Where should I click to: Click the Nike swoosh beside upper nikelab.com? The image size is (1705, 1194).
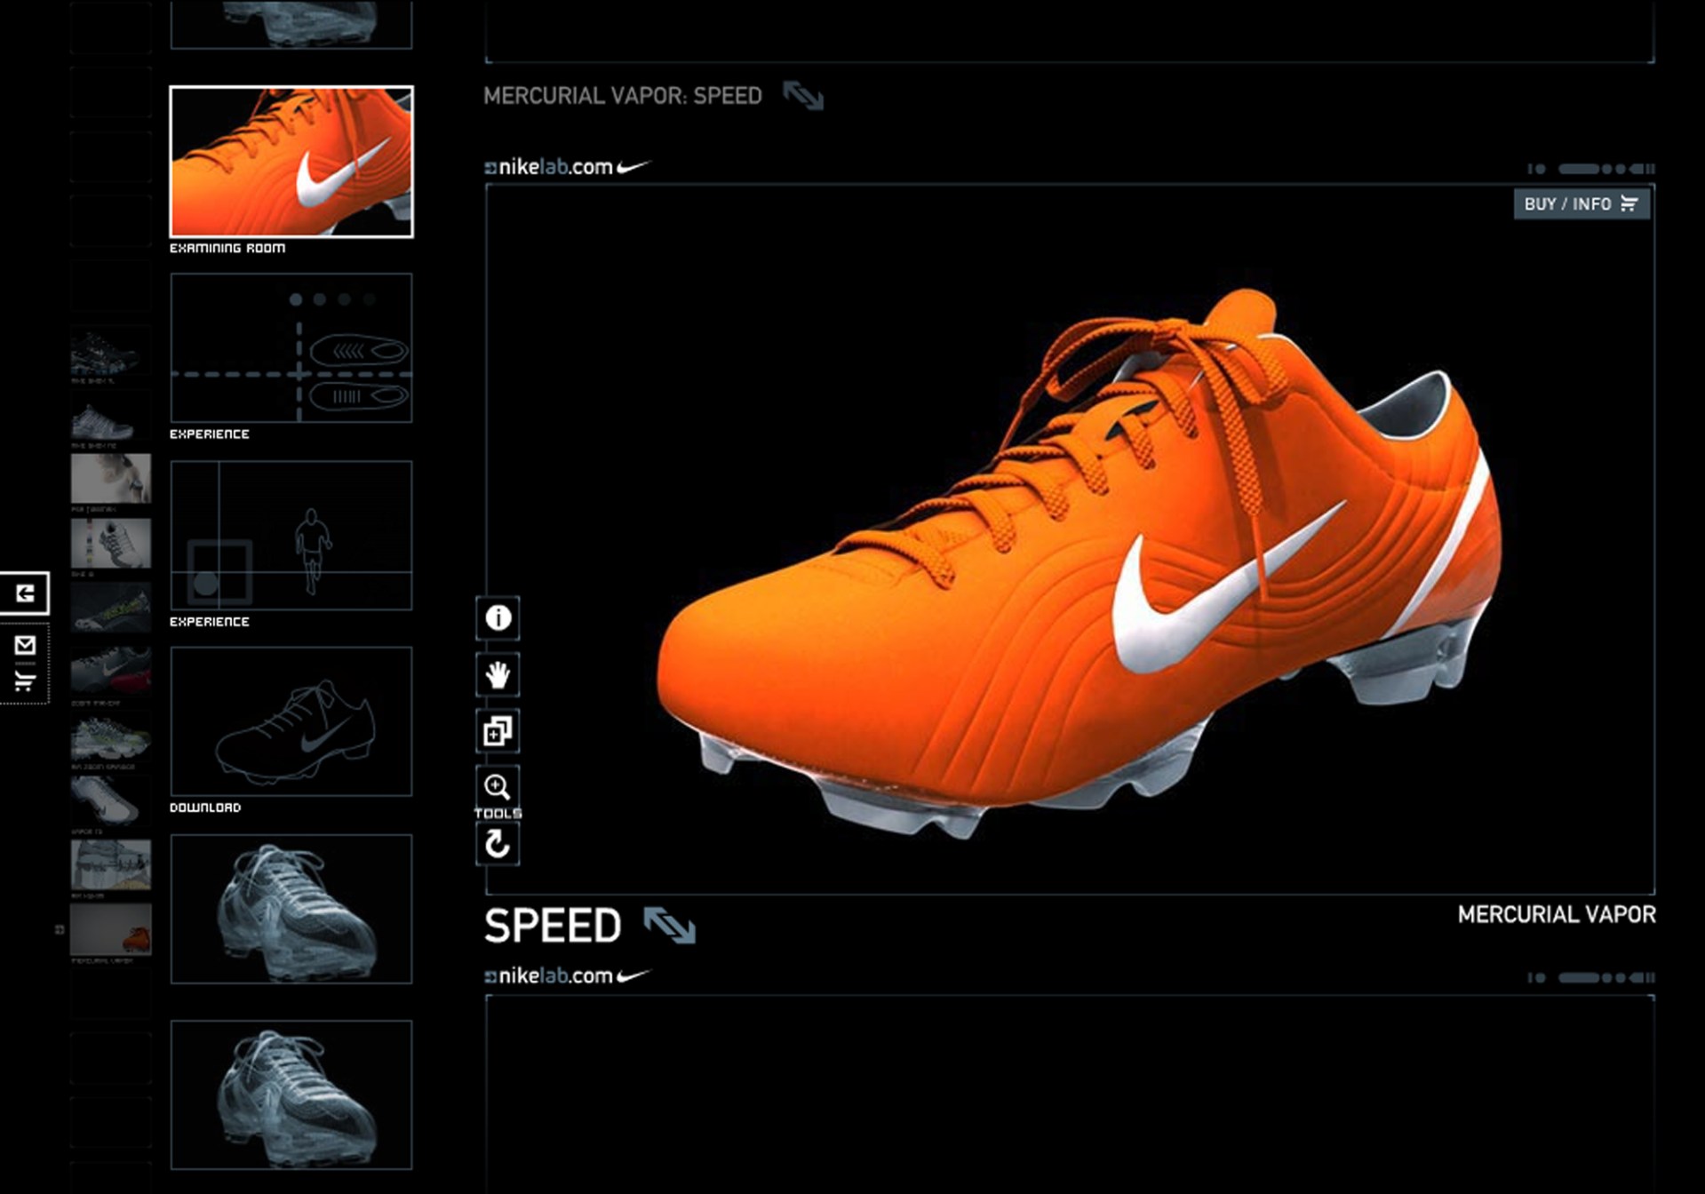[633, 164]
